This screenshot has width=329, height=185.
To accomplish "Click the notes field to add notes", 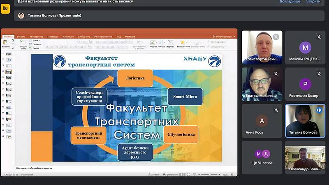I will point(126,168).
